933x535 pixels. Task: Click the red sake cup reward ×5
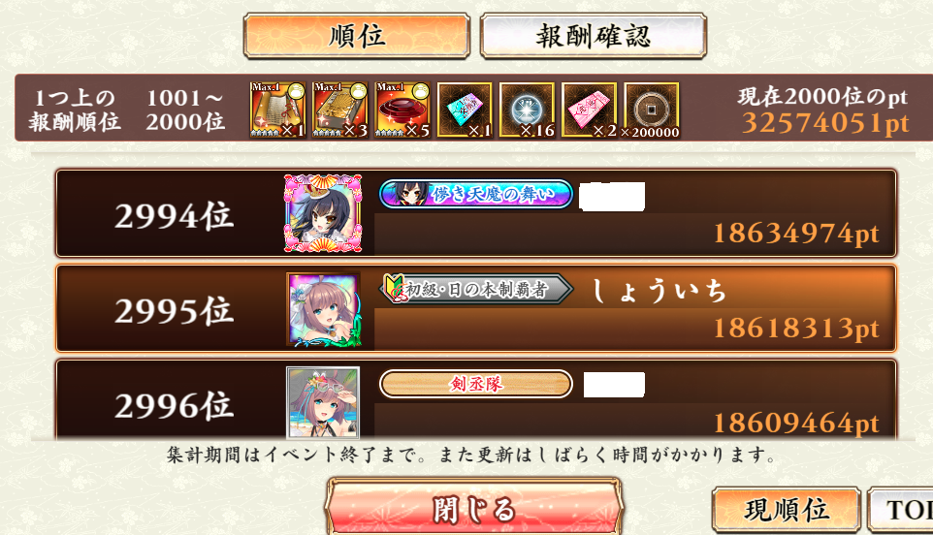pos(402,110)
